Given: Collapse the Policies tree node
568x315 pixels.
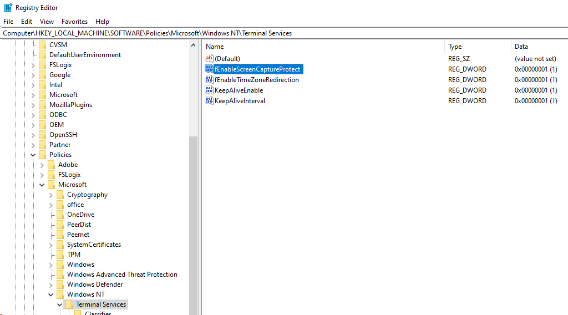Looking at the screenshot, I should (33, 155).
